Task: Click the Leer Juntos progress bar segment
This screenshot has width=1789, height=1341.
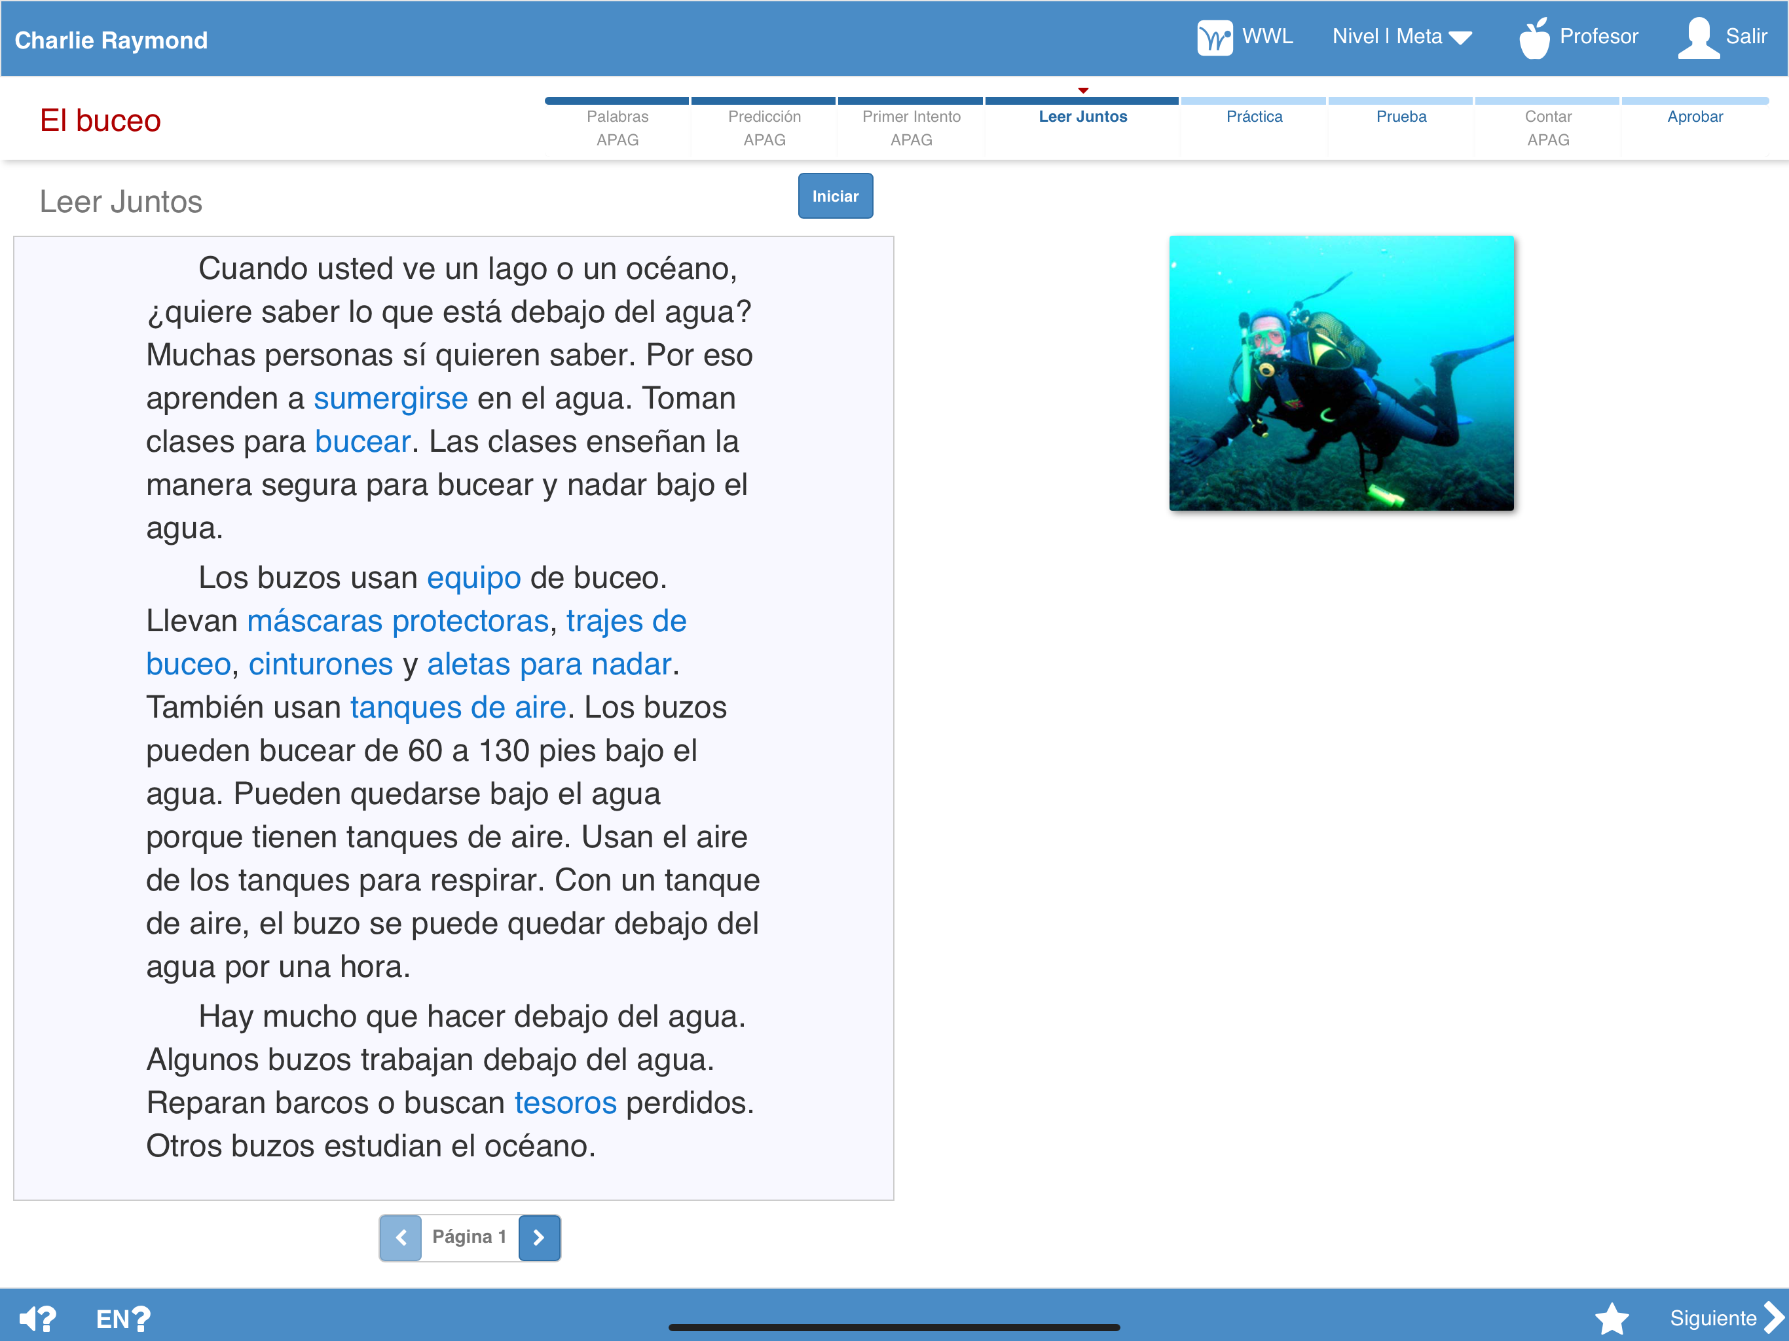Action: click(1082, 101)
